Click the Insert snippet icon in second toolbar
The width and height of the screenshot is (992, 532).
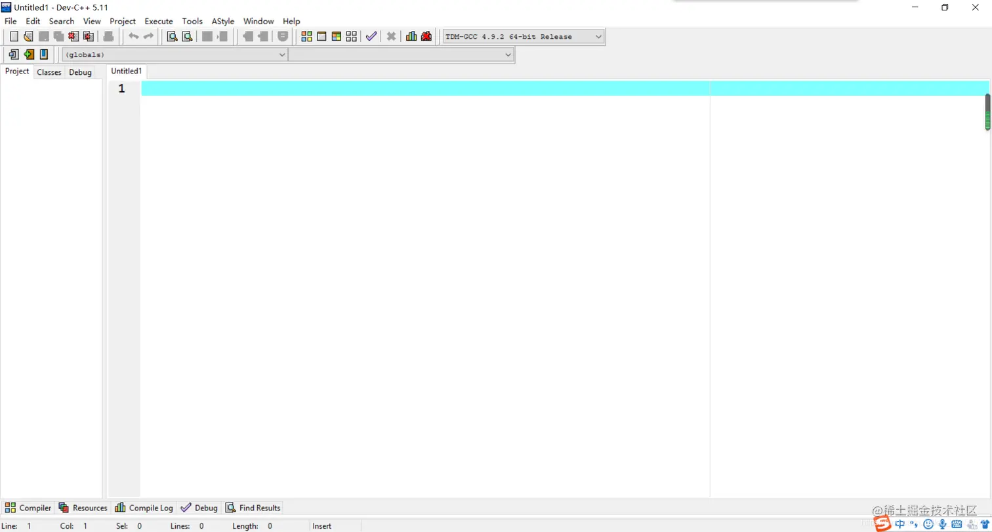click(14, 54)
